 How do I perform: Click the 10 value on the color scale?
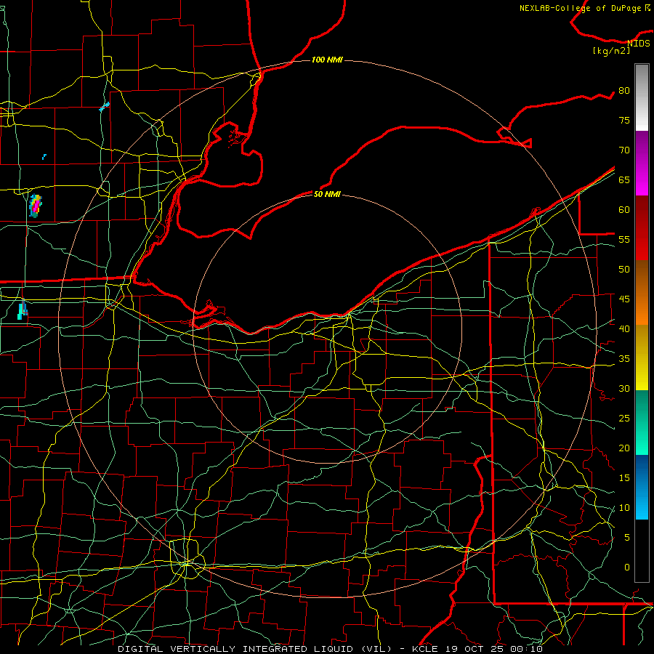624,508
